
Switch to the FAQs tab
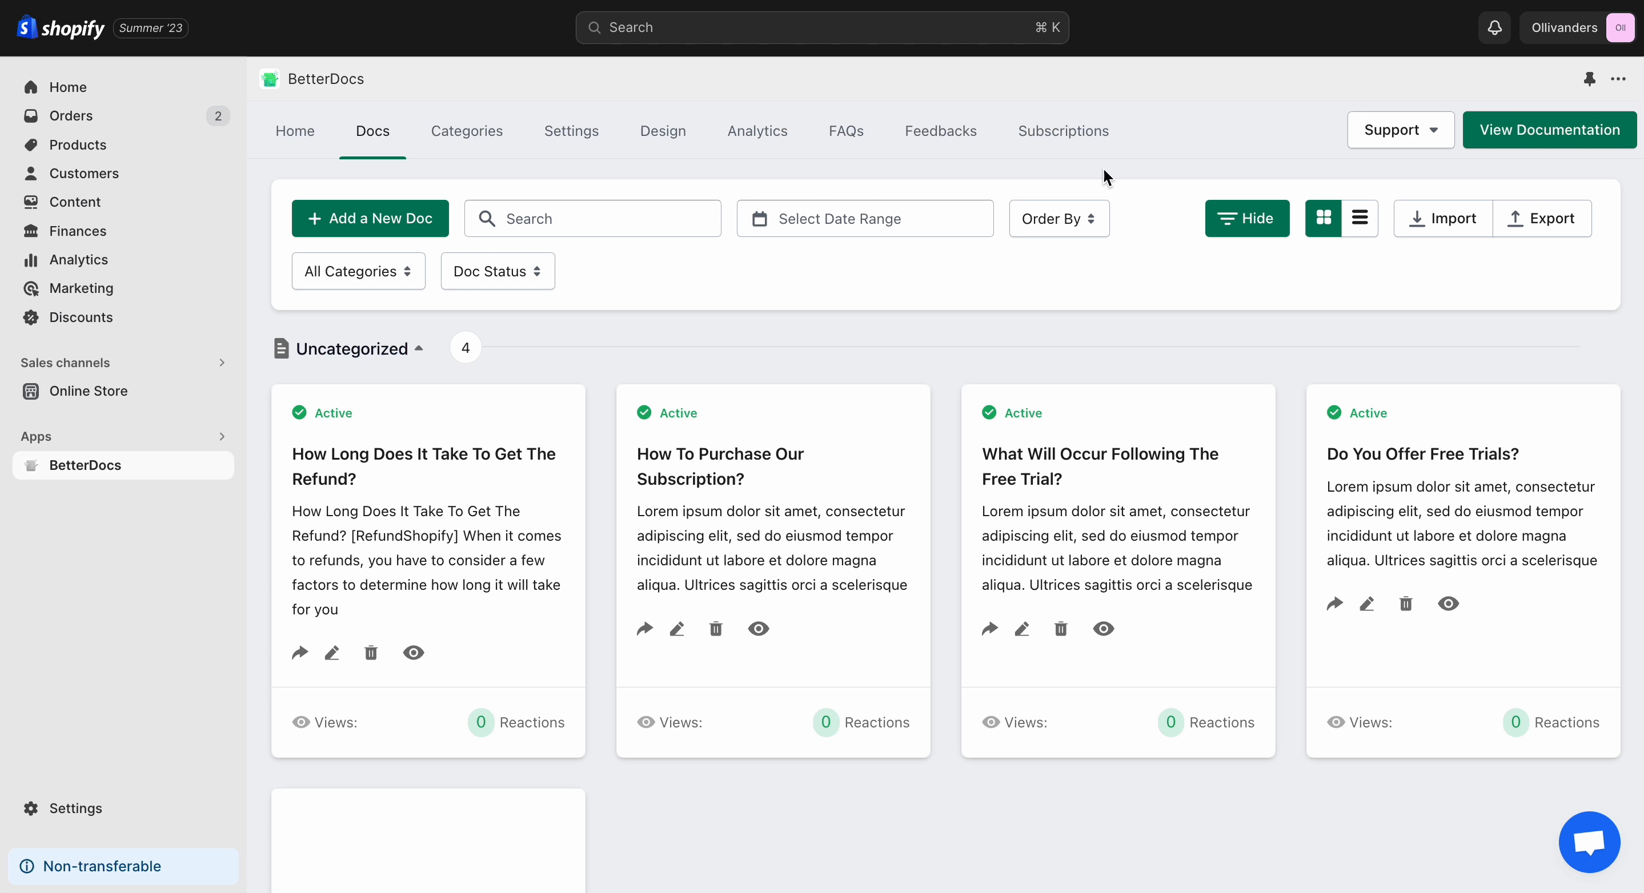coord(844,131)
